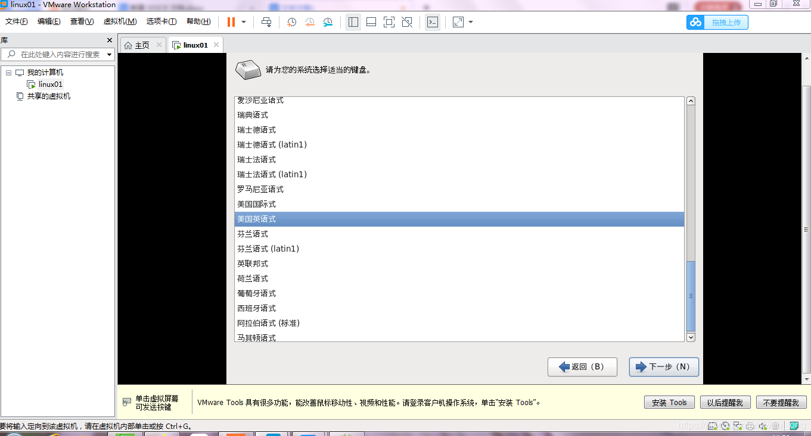The image size is (811, 436).
Task: Select 阿拉伯语式 (标准) keyboard layout
Action: (x=459, y=323)
